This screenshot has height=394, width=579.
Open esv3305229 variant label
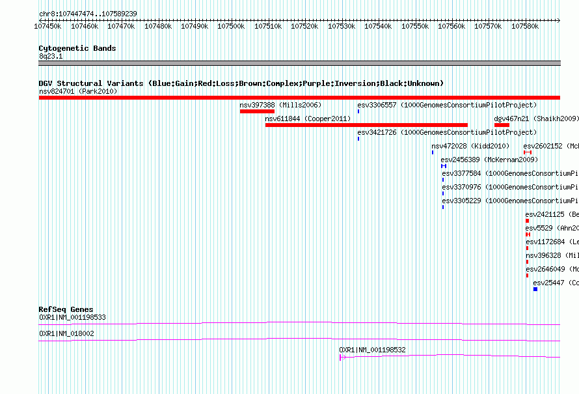pos(510,201)
